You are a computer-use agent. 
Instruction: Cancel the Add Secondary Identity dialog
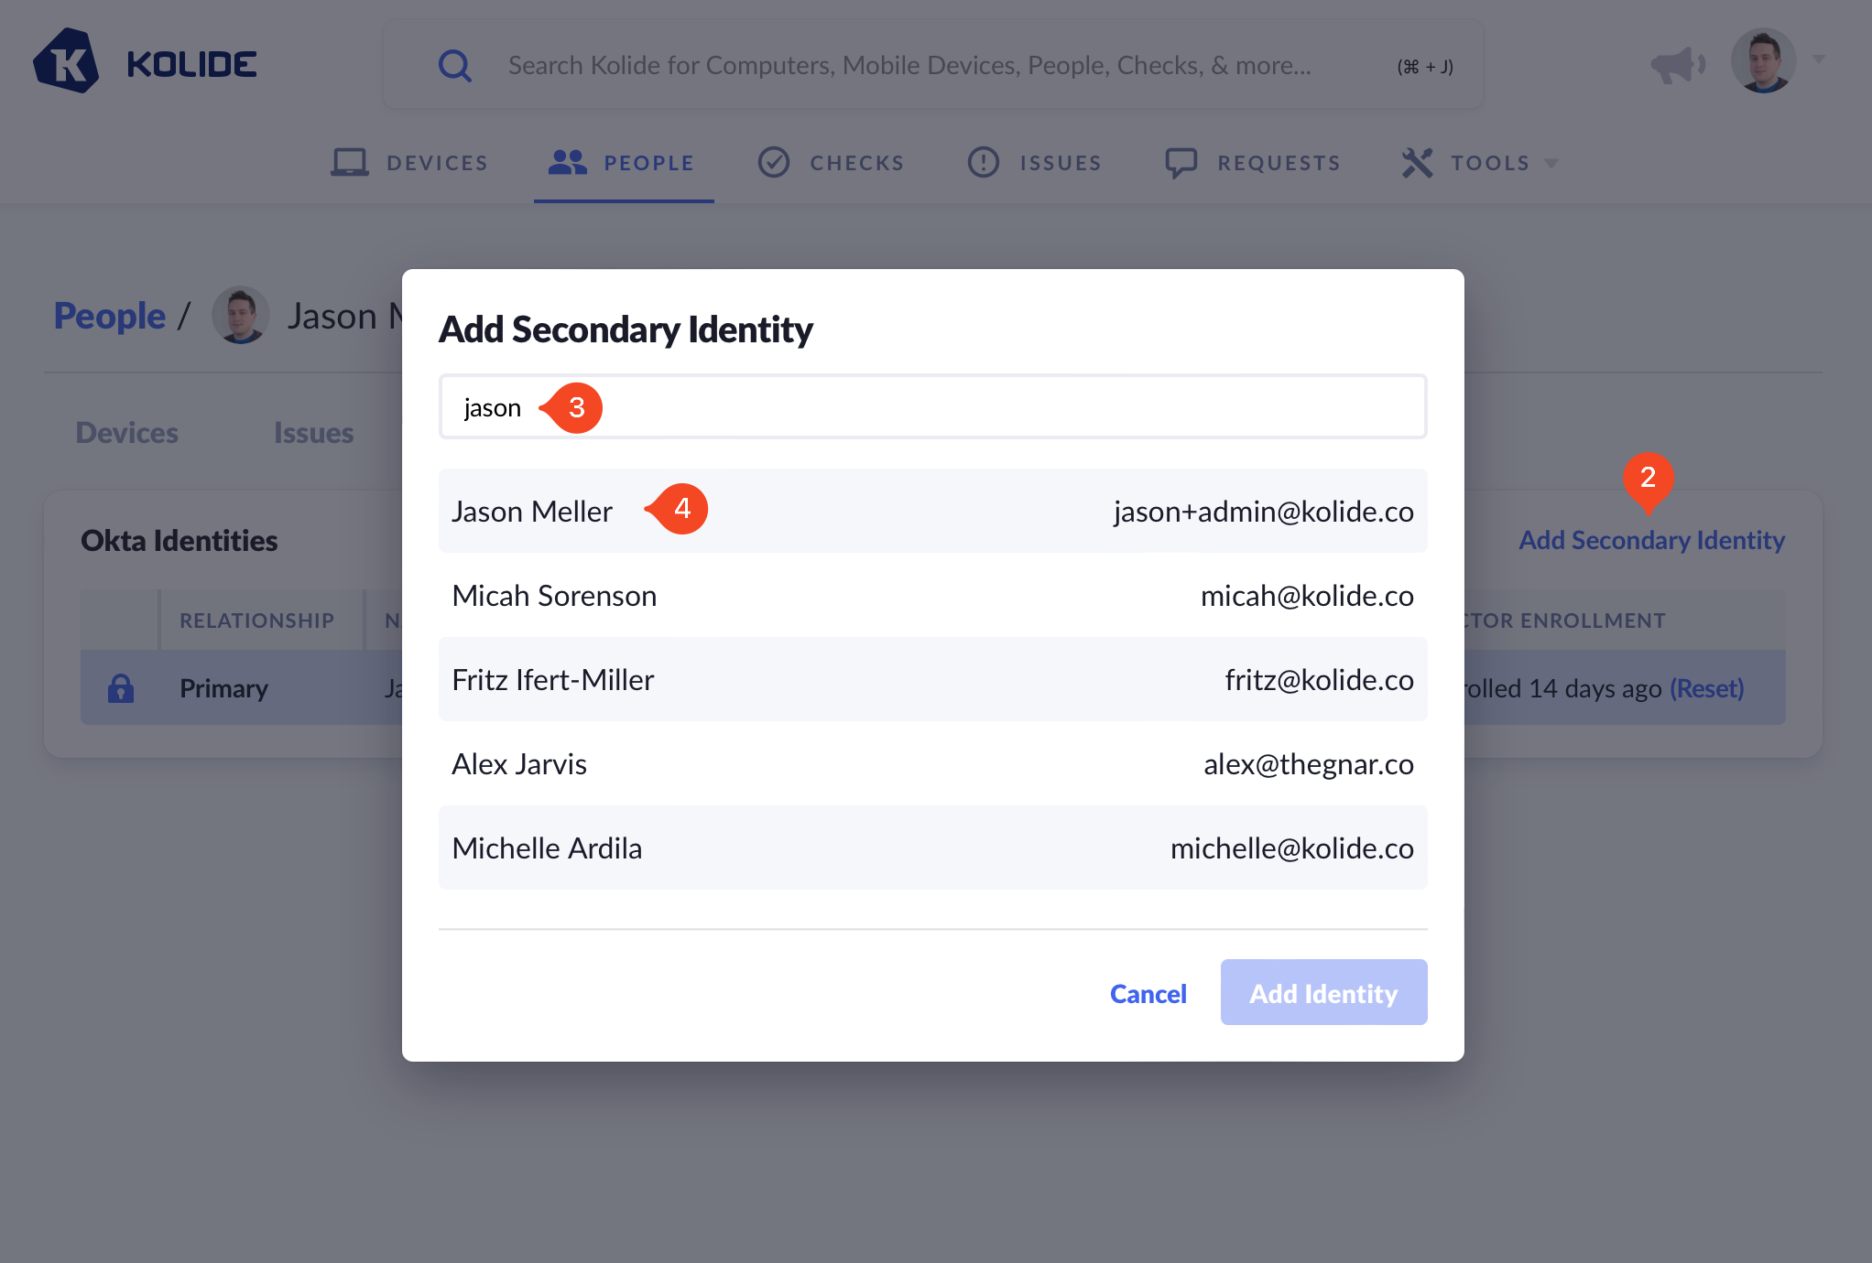point(1148,994)
